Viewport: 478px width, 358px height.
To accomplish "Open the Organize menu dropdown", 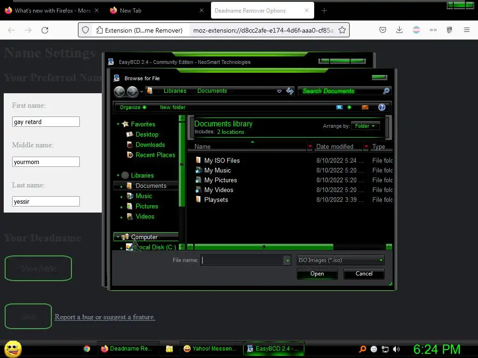I will pos(133,107).
